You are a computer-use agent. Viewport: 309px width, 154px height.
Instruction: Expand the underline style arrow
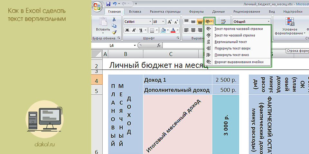[145, 30]
